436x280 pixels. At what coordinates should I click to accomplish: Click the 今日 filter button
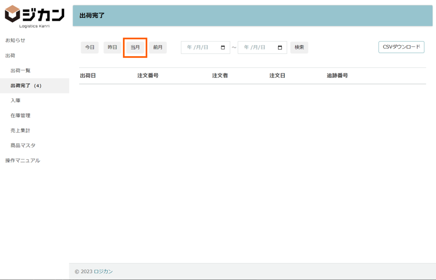[x=89, y=47]
